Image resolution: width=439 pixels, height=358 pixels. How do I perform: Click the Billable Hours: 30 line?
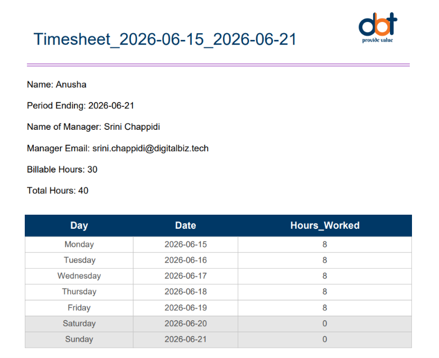pos(62,169)
